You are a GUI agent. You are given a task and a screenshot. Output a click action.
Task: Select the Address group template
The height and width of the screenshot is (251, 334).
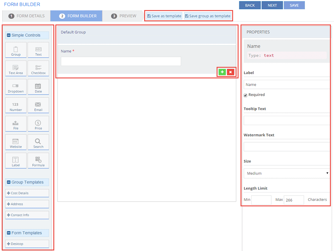(x=27, y=204)
